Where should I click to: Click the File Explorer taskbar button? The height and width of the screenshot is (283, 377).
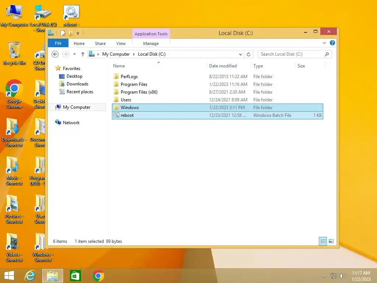[53, 276]
